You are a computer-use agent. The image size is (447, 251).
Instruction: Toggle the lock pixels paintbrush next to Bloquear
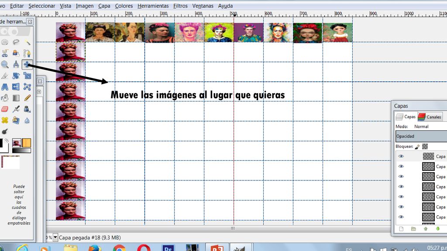[417, 146]
